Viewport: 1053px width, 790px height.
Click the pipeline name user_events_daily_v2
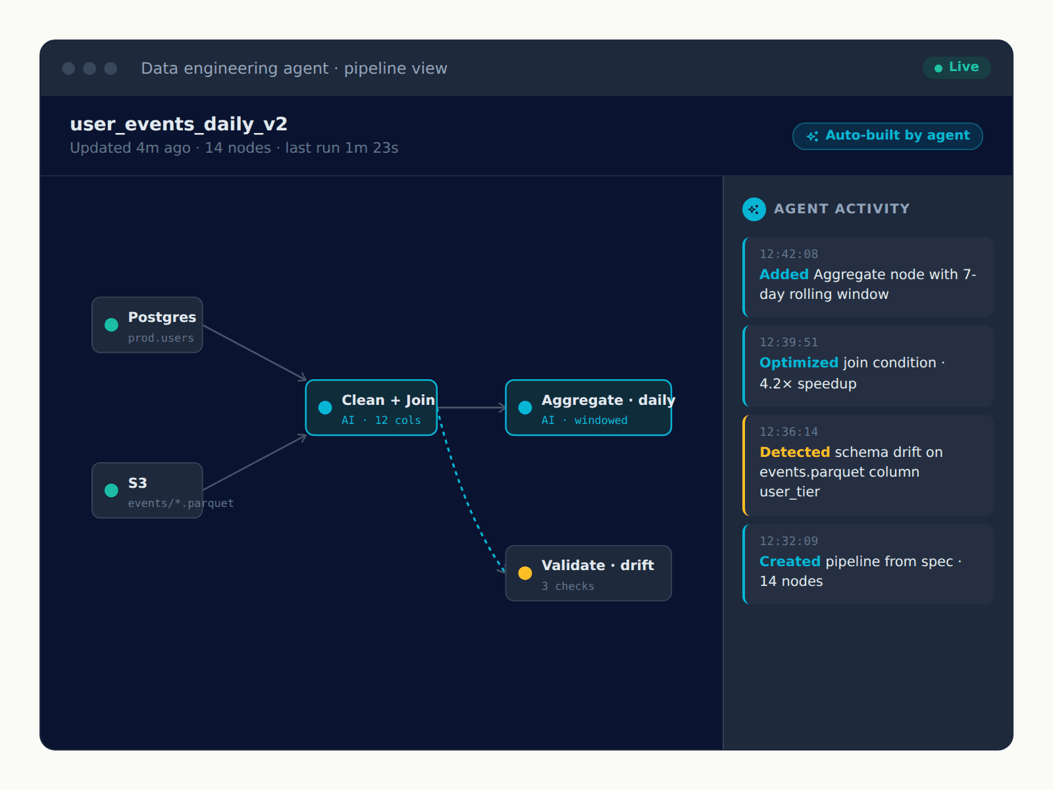(x=179, y=124)
